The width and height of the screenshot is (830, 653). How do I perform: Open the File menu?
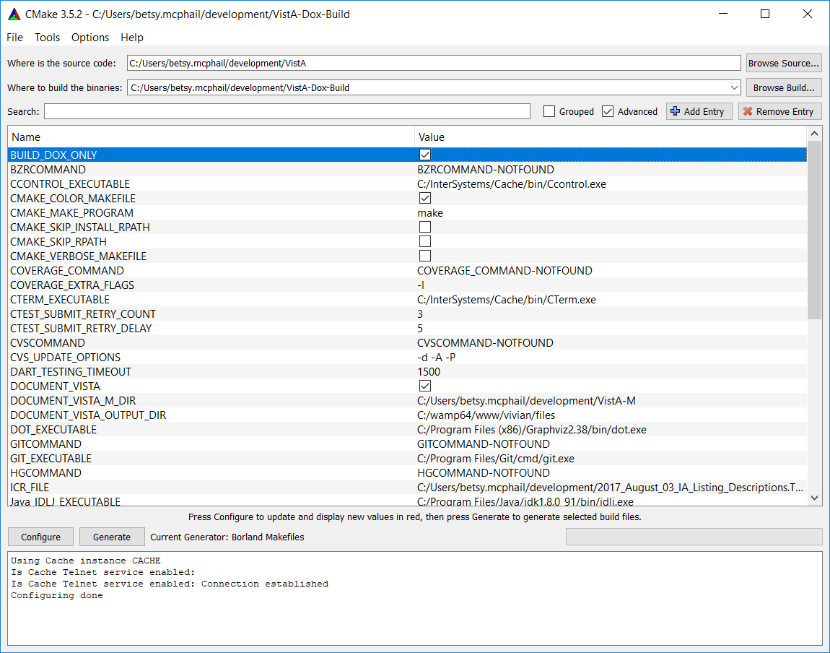14,38
